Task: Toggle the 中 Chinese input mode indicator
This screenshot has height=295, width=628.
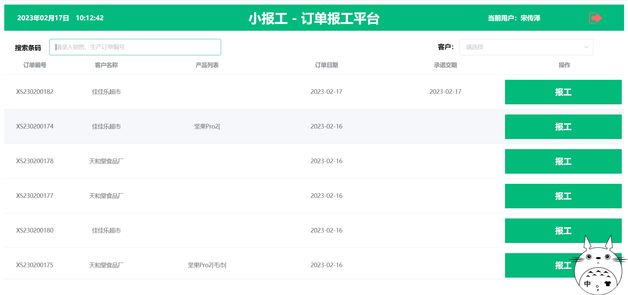Action: pyautogui.click(x=587, y=284)
